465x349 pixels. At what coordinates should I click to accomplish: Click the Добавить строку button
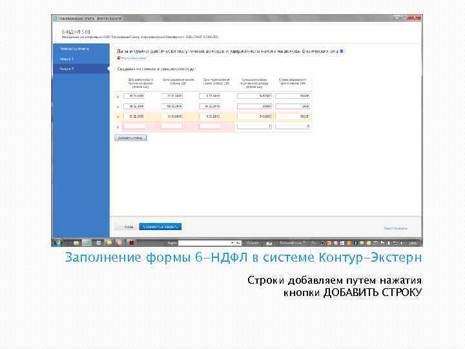click(x=130, y=138)
